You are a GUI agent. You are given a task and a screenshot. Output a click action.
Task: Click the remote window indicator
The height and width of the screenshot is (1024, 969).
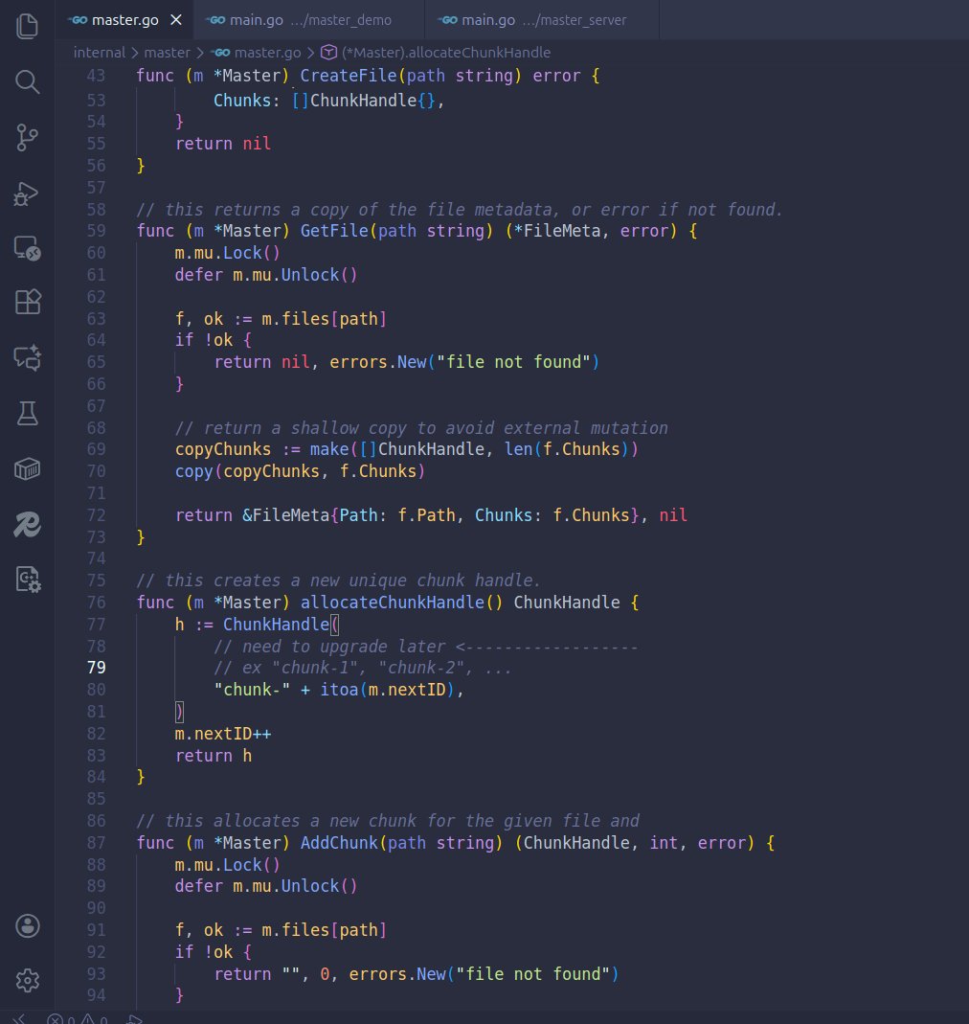[21, 1019]
